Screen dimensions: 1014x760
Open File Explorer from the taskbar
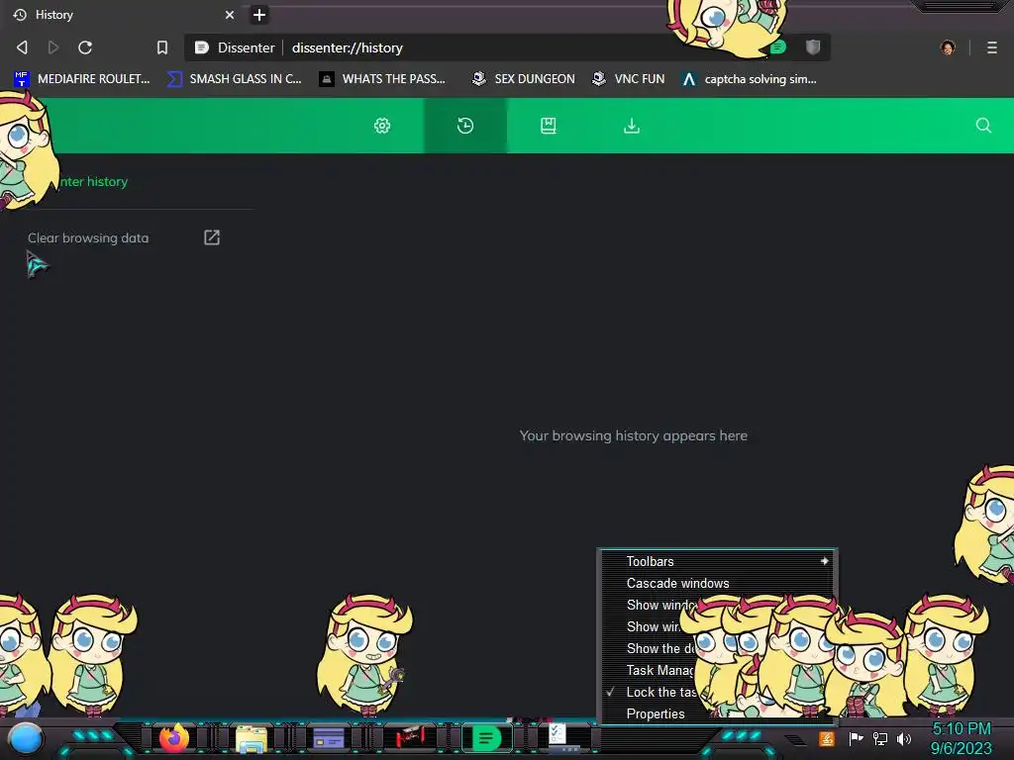point(252,738)
